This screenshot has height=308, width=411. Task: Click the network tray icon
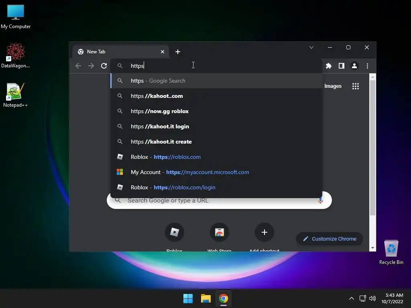pyautogui.click(x=362, y=298)
